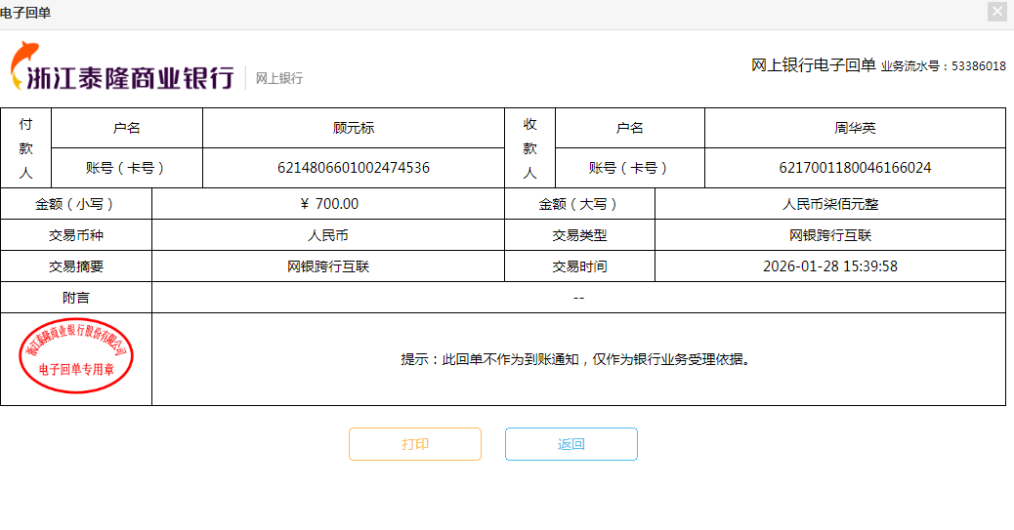Click the payee name 周华英

(x=855, y=128)
